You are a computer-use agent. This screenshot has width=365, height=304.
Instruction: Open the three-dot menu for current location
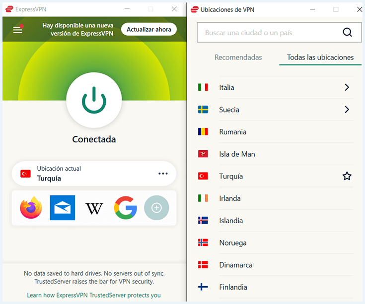coord(163,174)
